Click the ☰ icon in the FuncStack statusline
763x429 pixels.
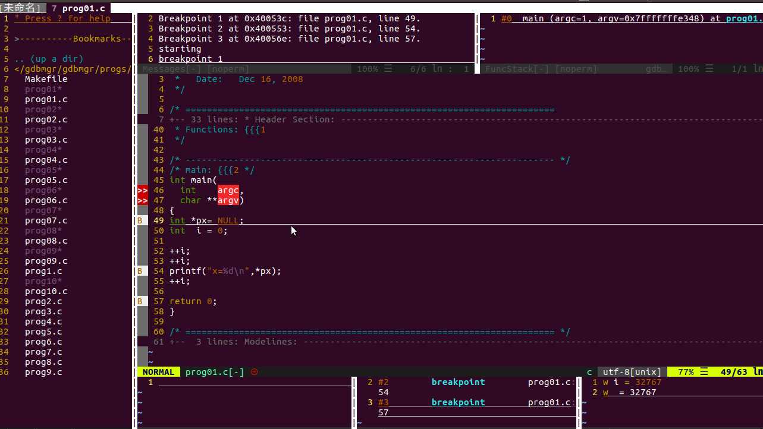click(x=709, y=69)
